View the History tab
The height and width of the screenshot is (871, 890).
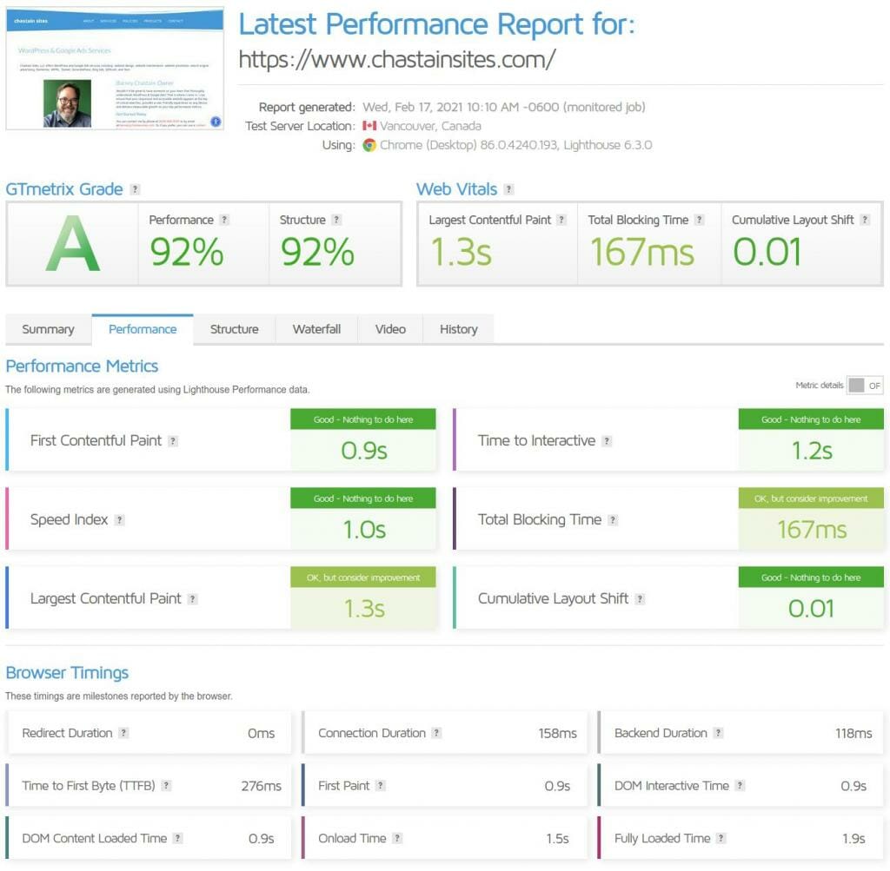[x=459, y=329]
